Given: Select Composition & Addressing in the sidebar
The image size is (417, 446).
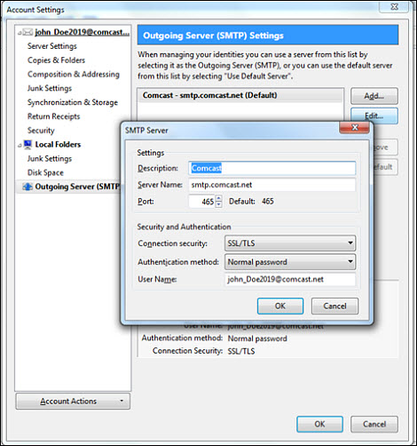Looking at the screenshot, I should coord(74,74).
